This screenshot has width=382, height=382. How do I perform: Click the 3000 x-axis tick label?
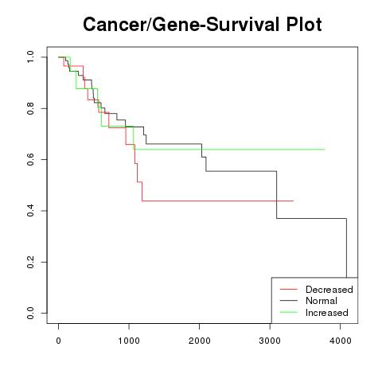270,341
